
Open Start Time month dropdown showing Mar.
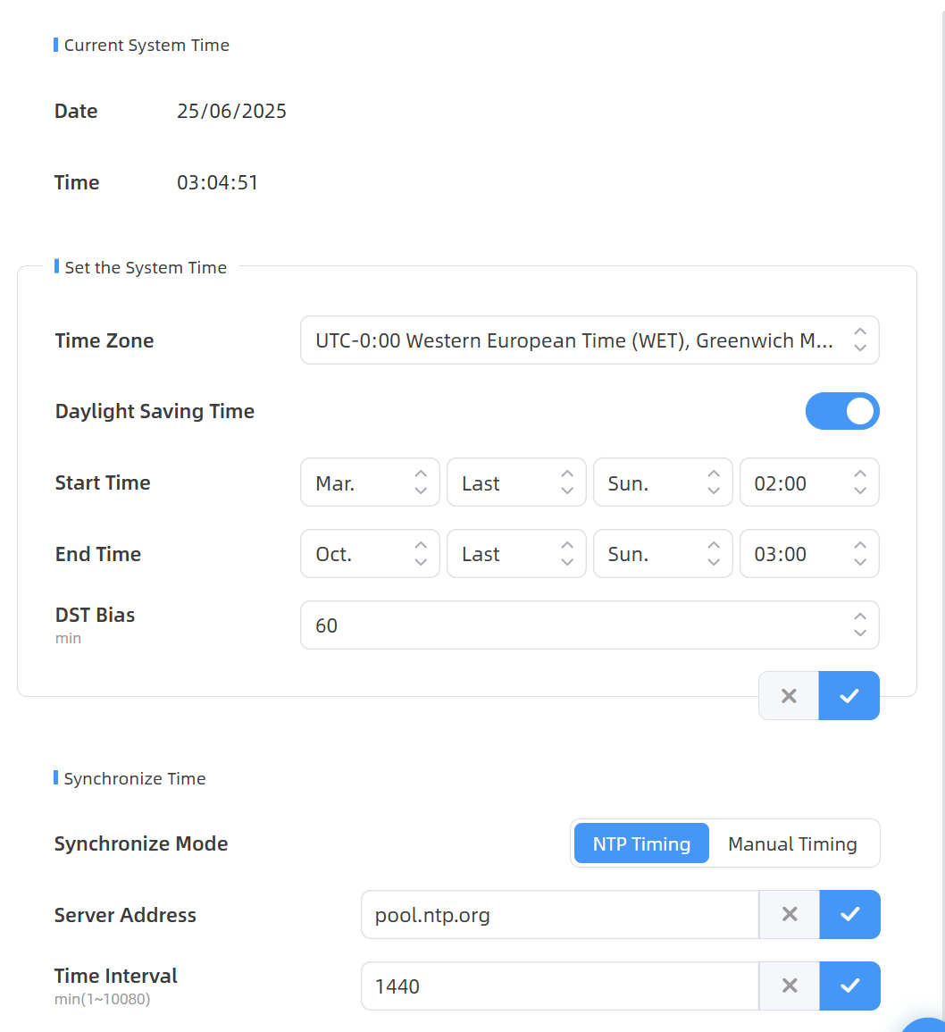(x=370, y=482)
